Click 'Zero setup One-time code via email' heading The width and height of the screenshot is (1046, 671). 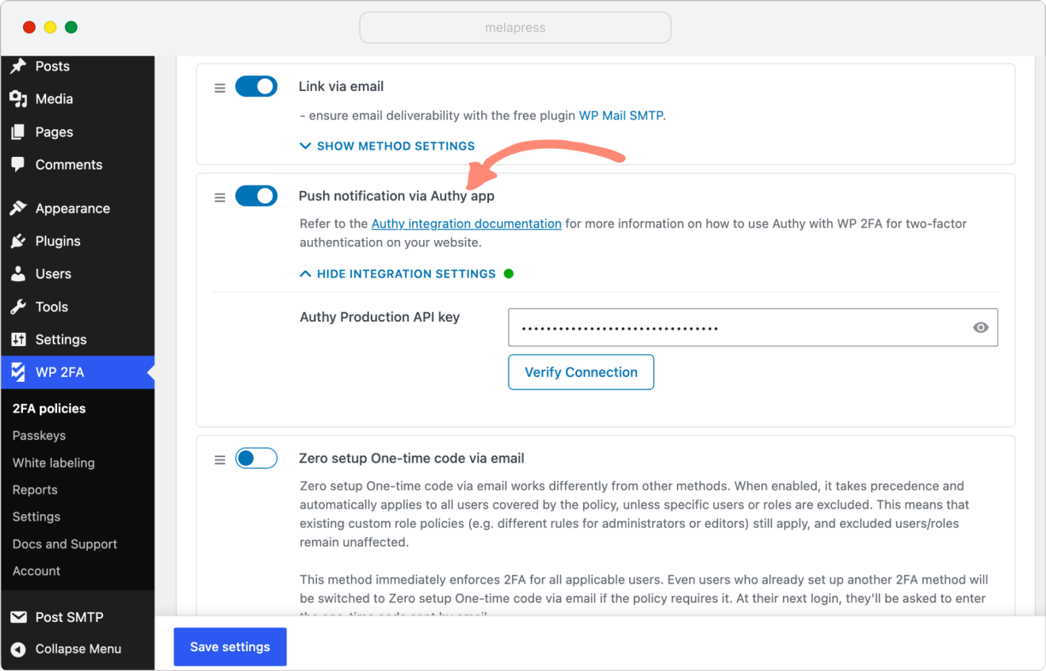(x=411, y=458)
